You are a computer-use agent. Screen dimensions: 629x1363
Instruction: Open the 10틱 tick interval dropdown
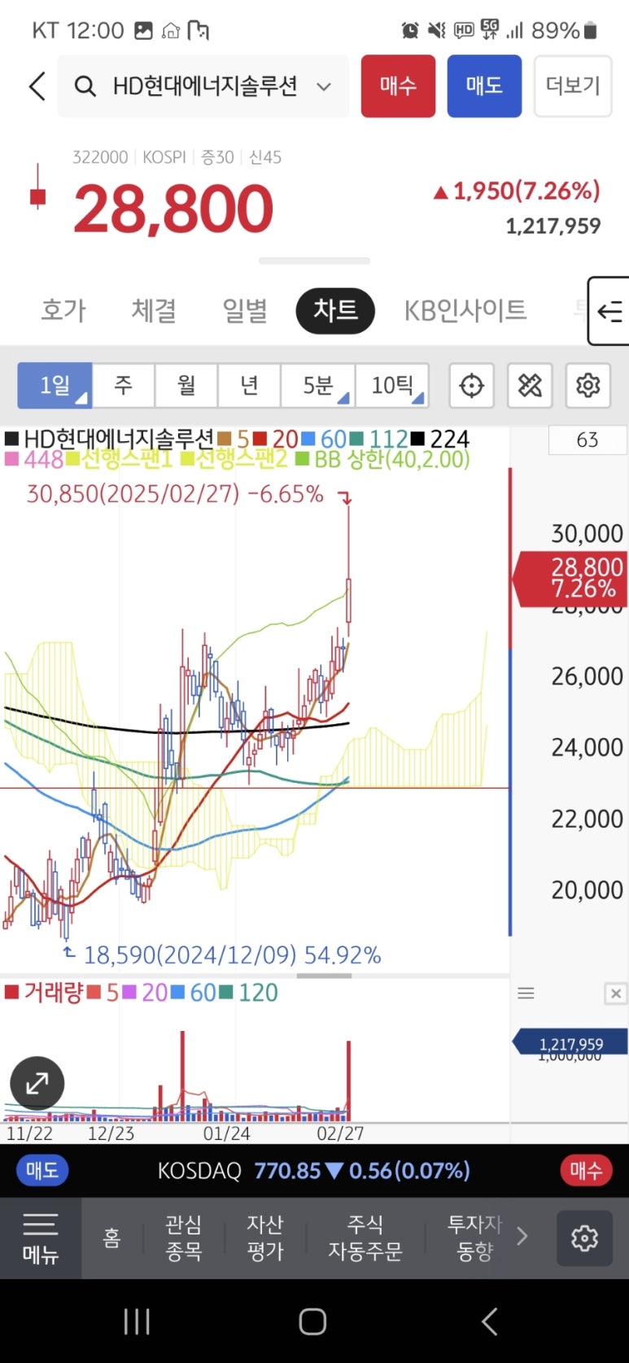392,385
